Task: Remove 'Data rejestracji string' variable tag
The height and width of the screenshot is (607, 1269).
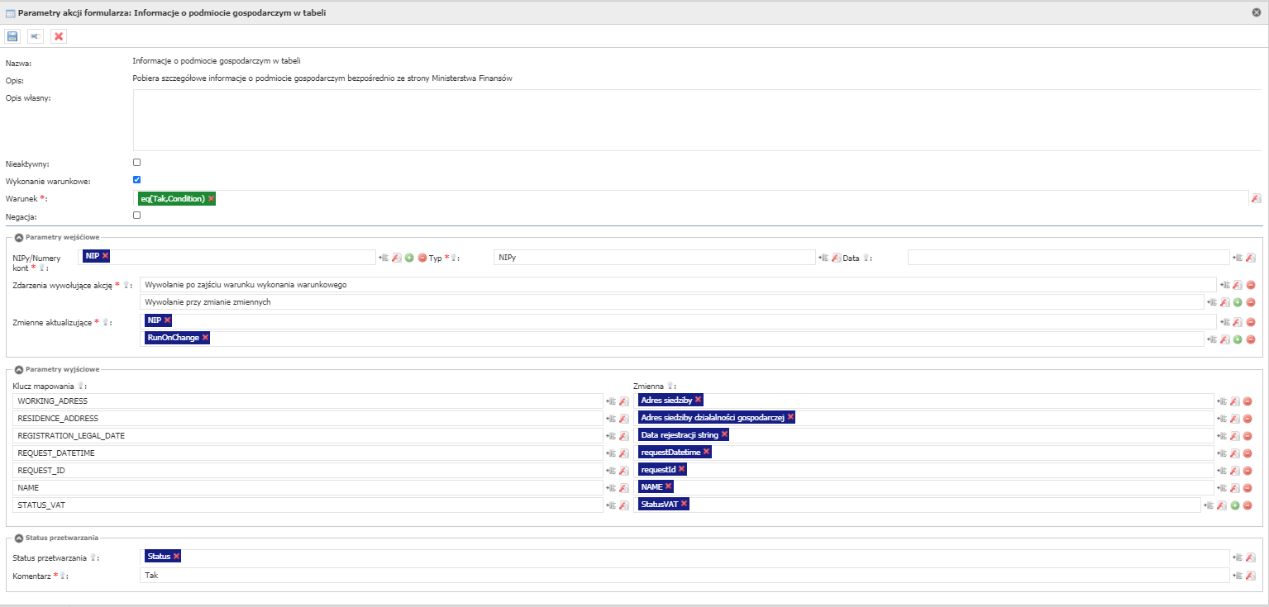Action: pos(724,434)
